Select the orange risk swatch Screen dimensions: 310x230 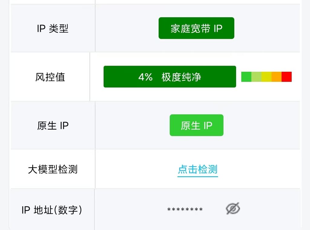coord(277,77)
